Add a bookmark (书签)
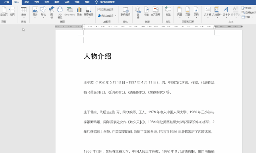 pyautogui.click(x=146, y=11)
